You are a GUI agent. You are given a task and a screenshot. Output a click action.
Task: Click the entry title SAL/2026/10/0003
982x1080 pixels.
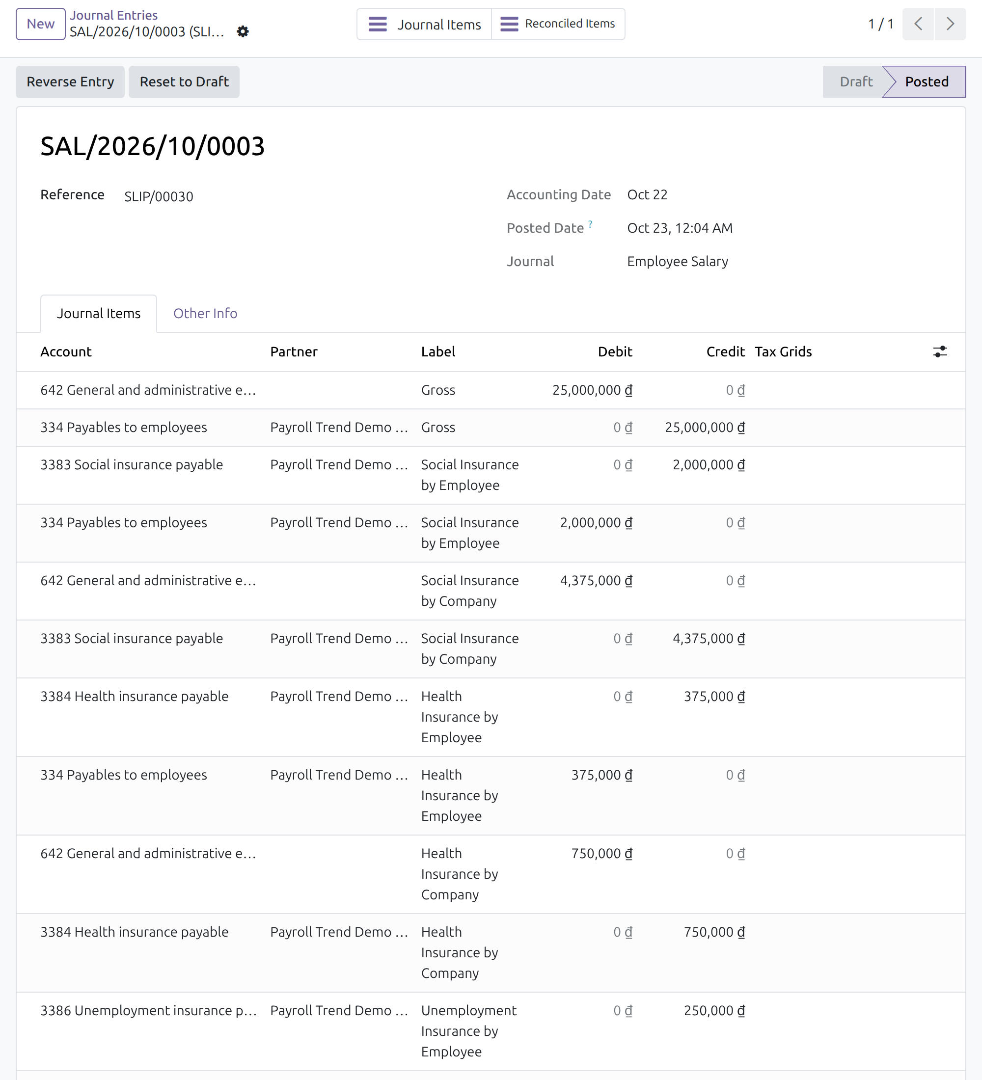[152, 146]
